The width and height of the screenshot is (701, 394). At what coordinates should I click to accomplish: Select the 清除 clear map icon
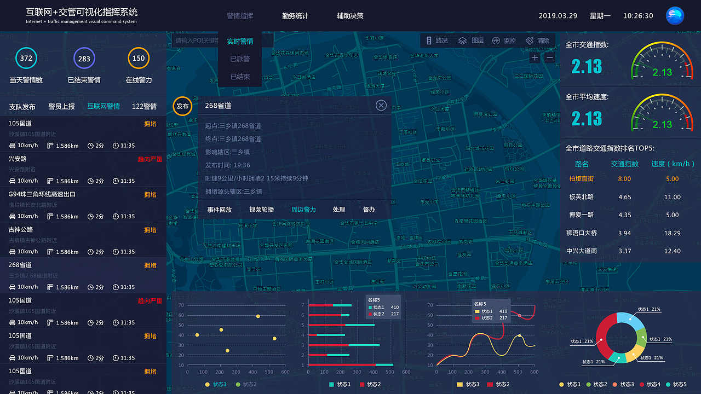coord(538,40)
